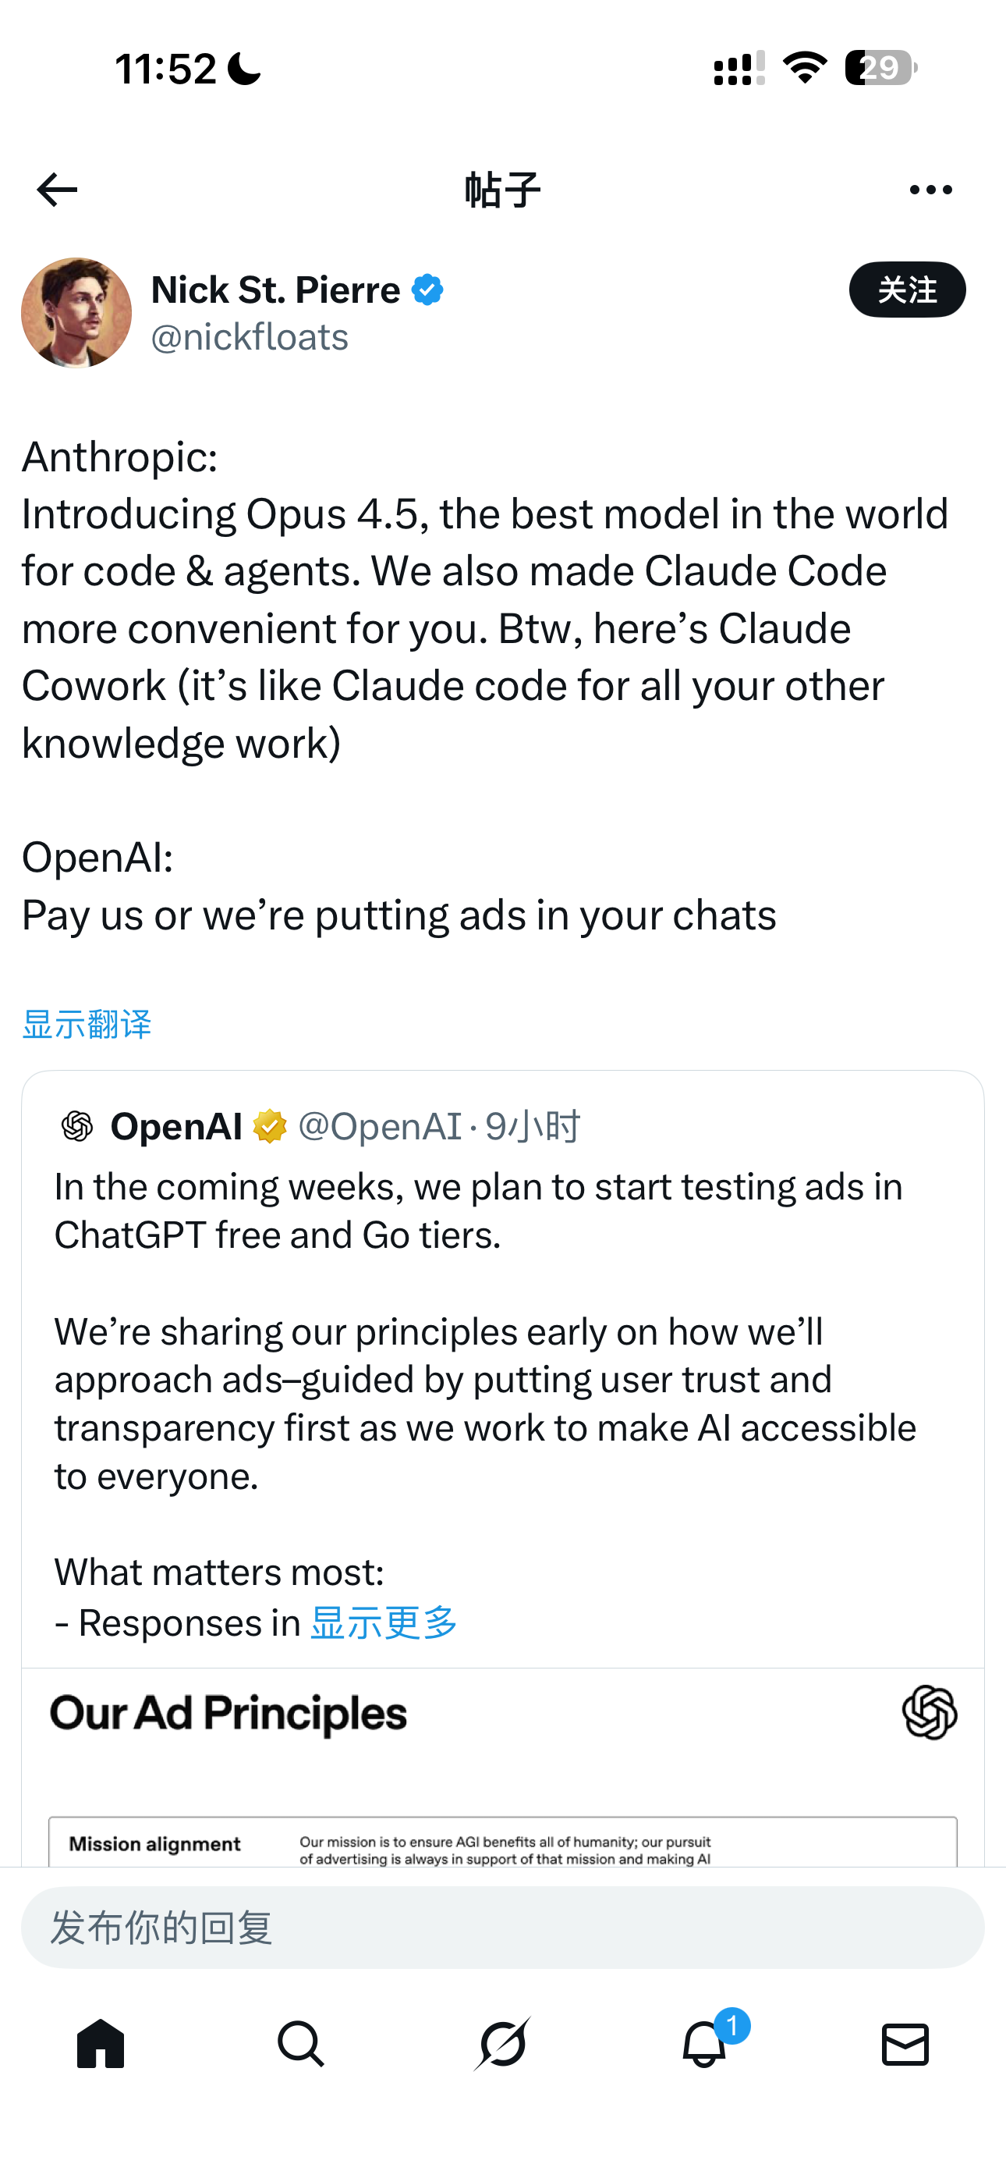Click OpenAI's logo avatar in quoted post
1006x2182 pixels.
76,1126
